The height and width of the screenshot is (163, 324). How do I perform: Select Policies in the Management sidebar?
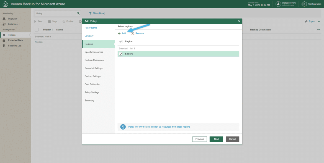(x=12, y=35)
